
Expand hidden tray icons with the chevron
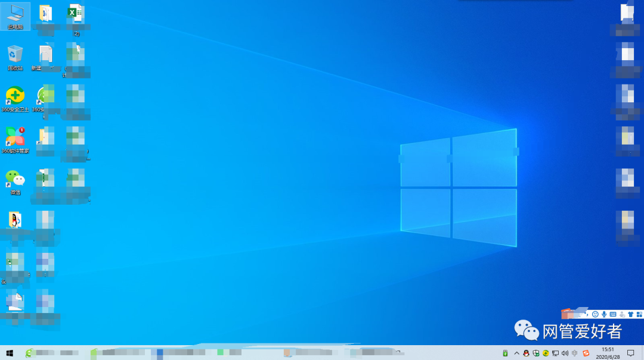516,353
